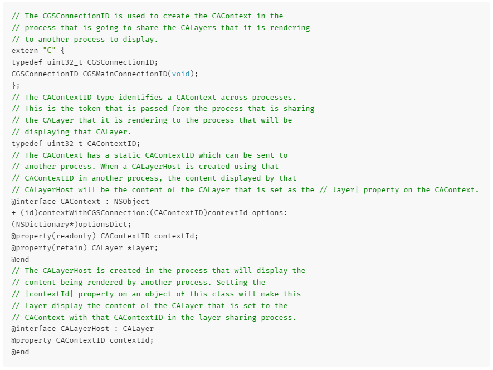The height and width of the screenshot is (370, 493).
Task: Click '@property(readonly) CAContextID contextId;' line
Action: [x=105, y=236]
